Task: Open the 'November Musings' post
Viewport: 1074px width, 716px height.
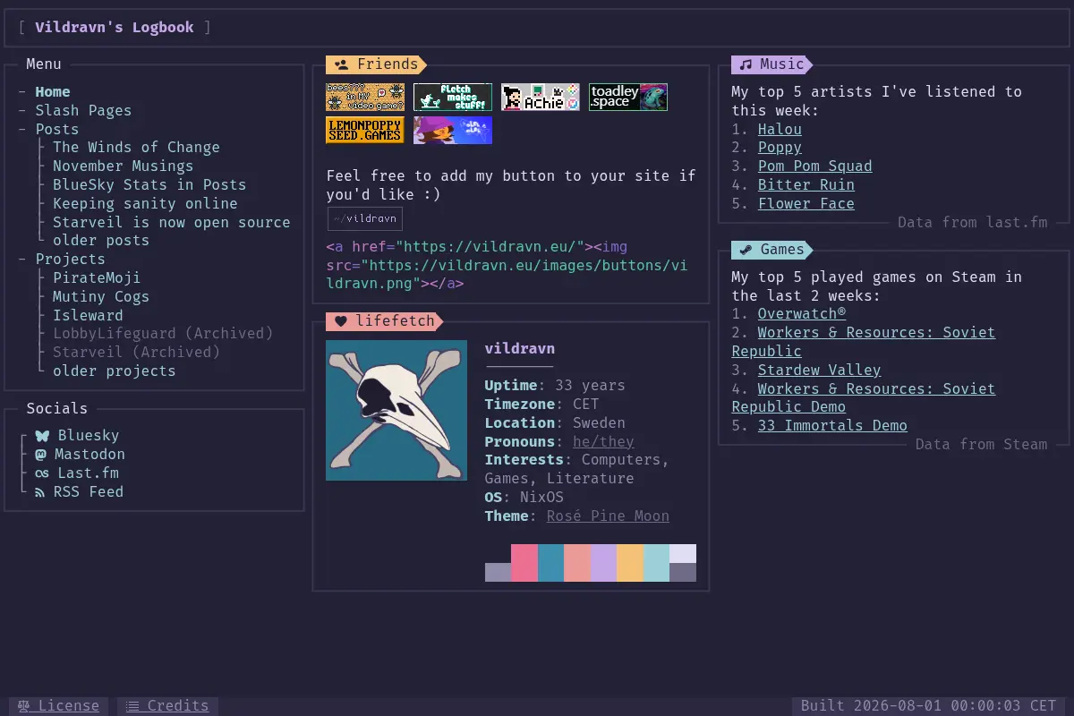Action: click(123, 166)
